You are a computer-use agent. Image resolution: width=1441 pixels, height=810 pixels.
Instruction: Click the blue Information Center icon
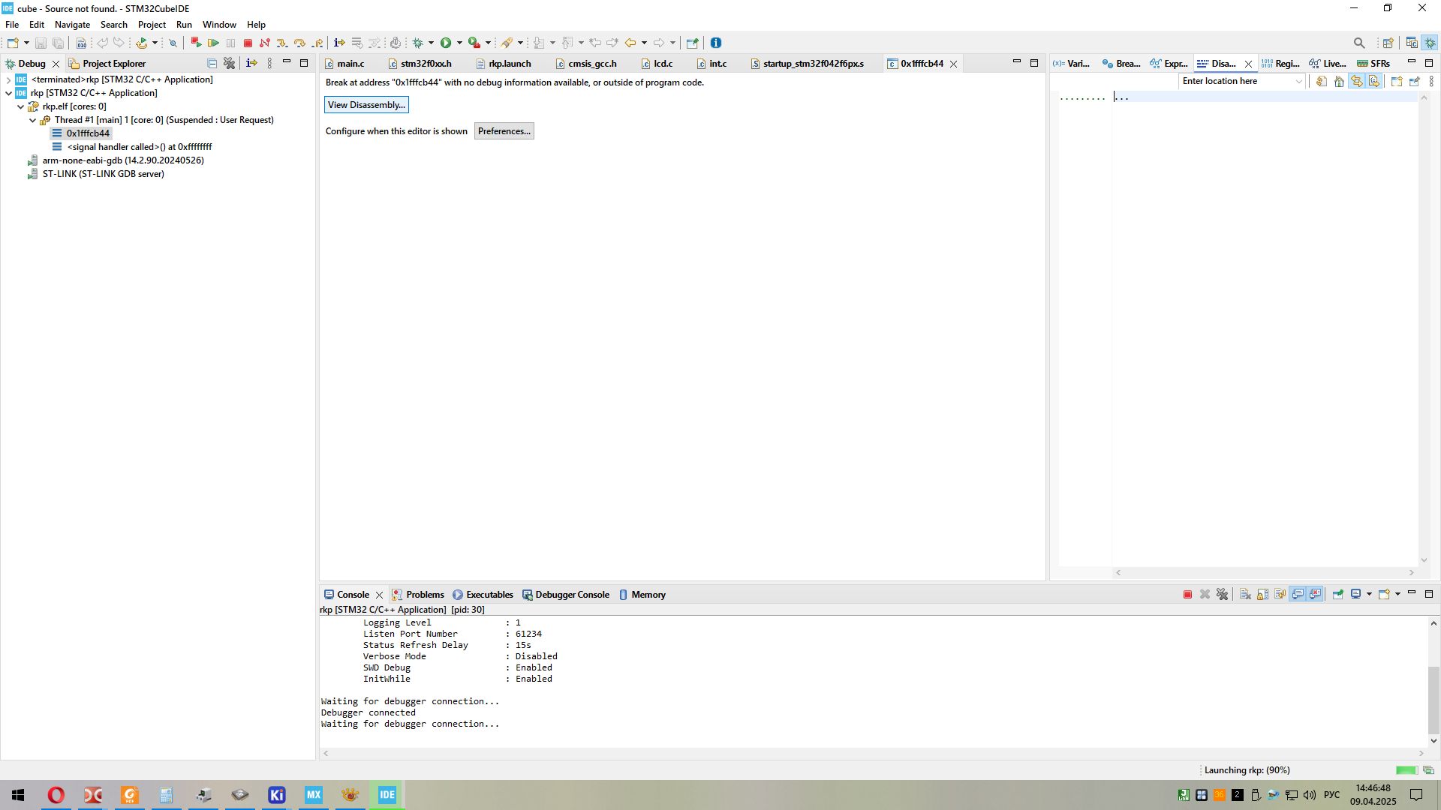[716, 43]
